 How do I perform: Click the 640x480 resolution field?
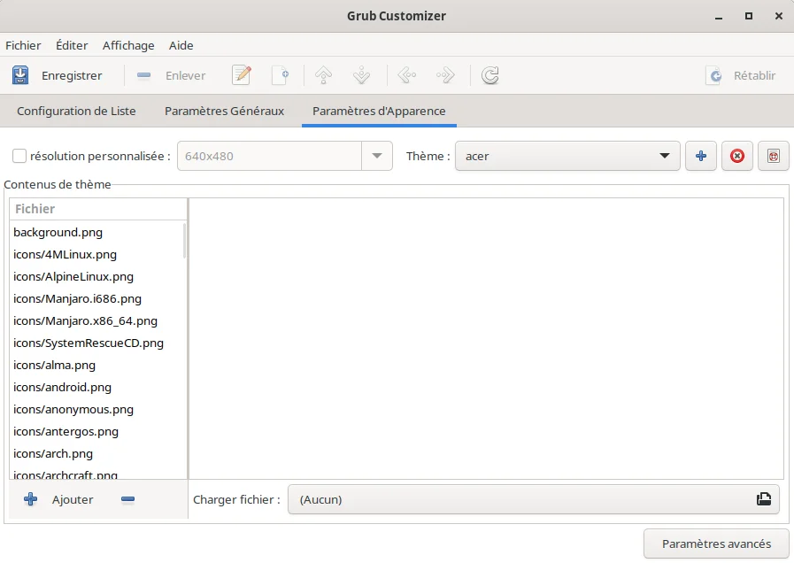coord(269,156)
